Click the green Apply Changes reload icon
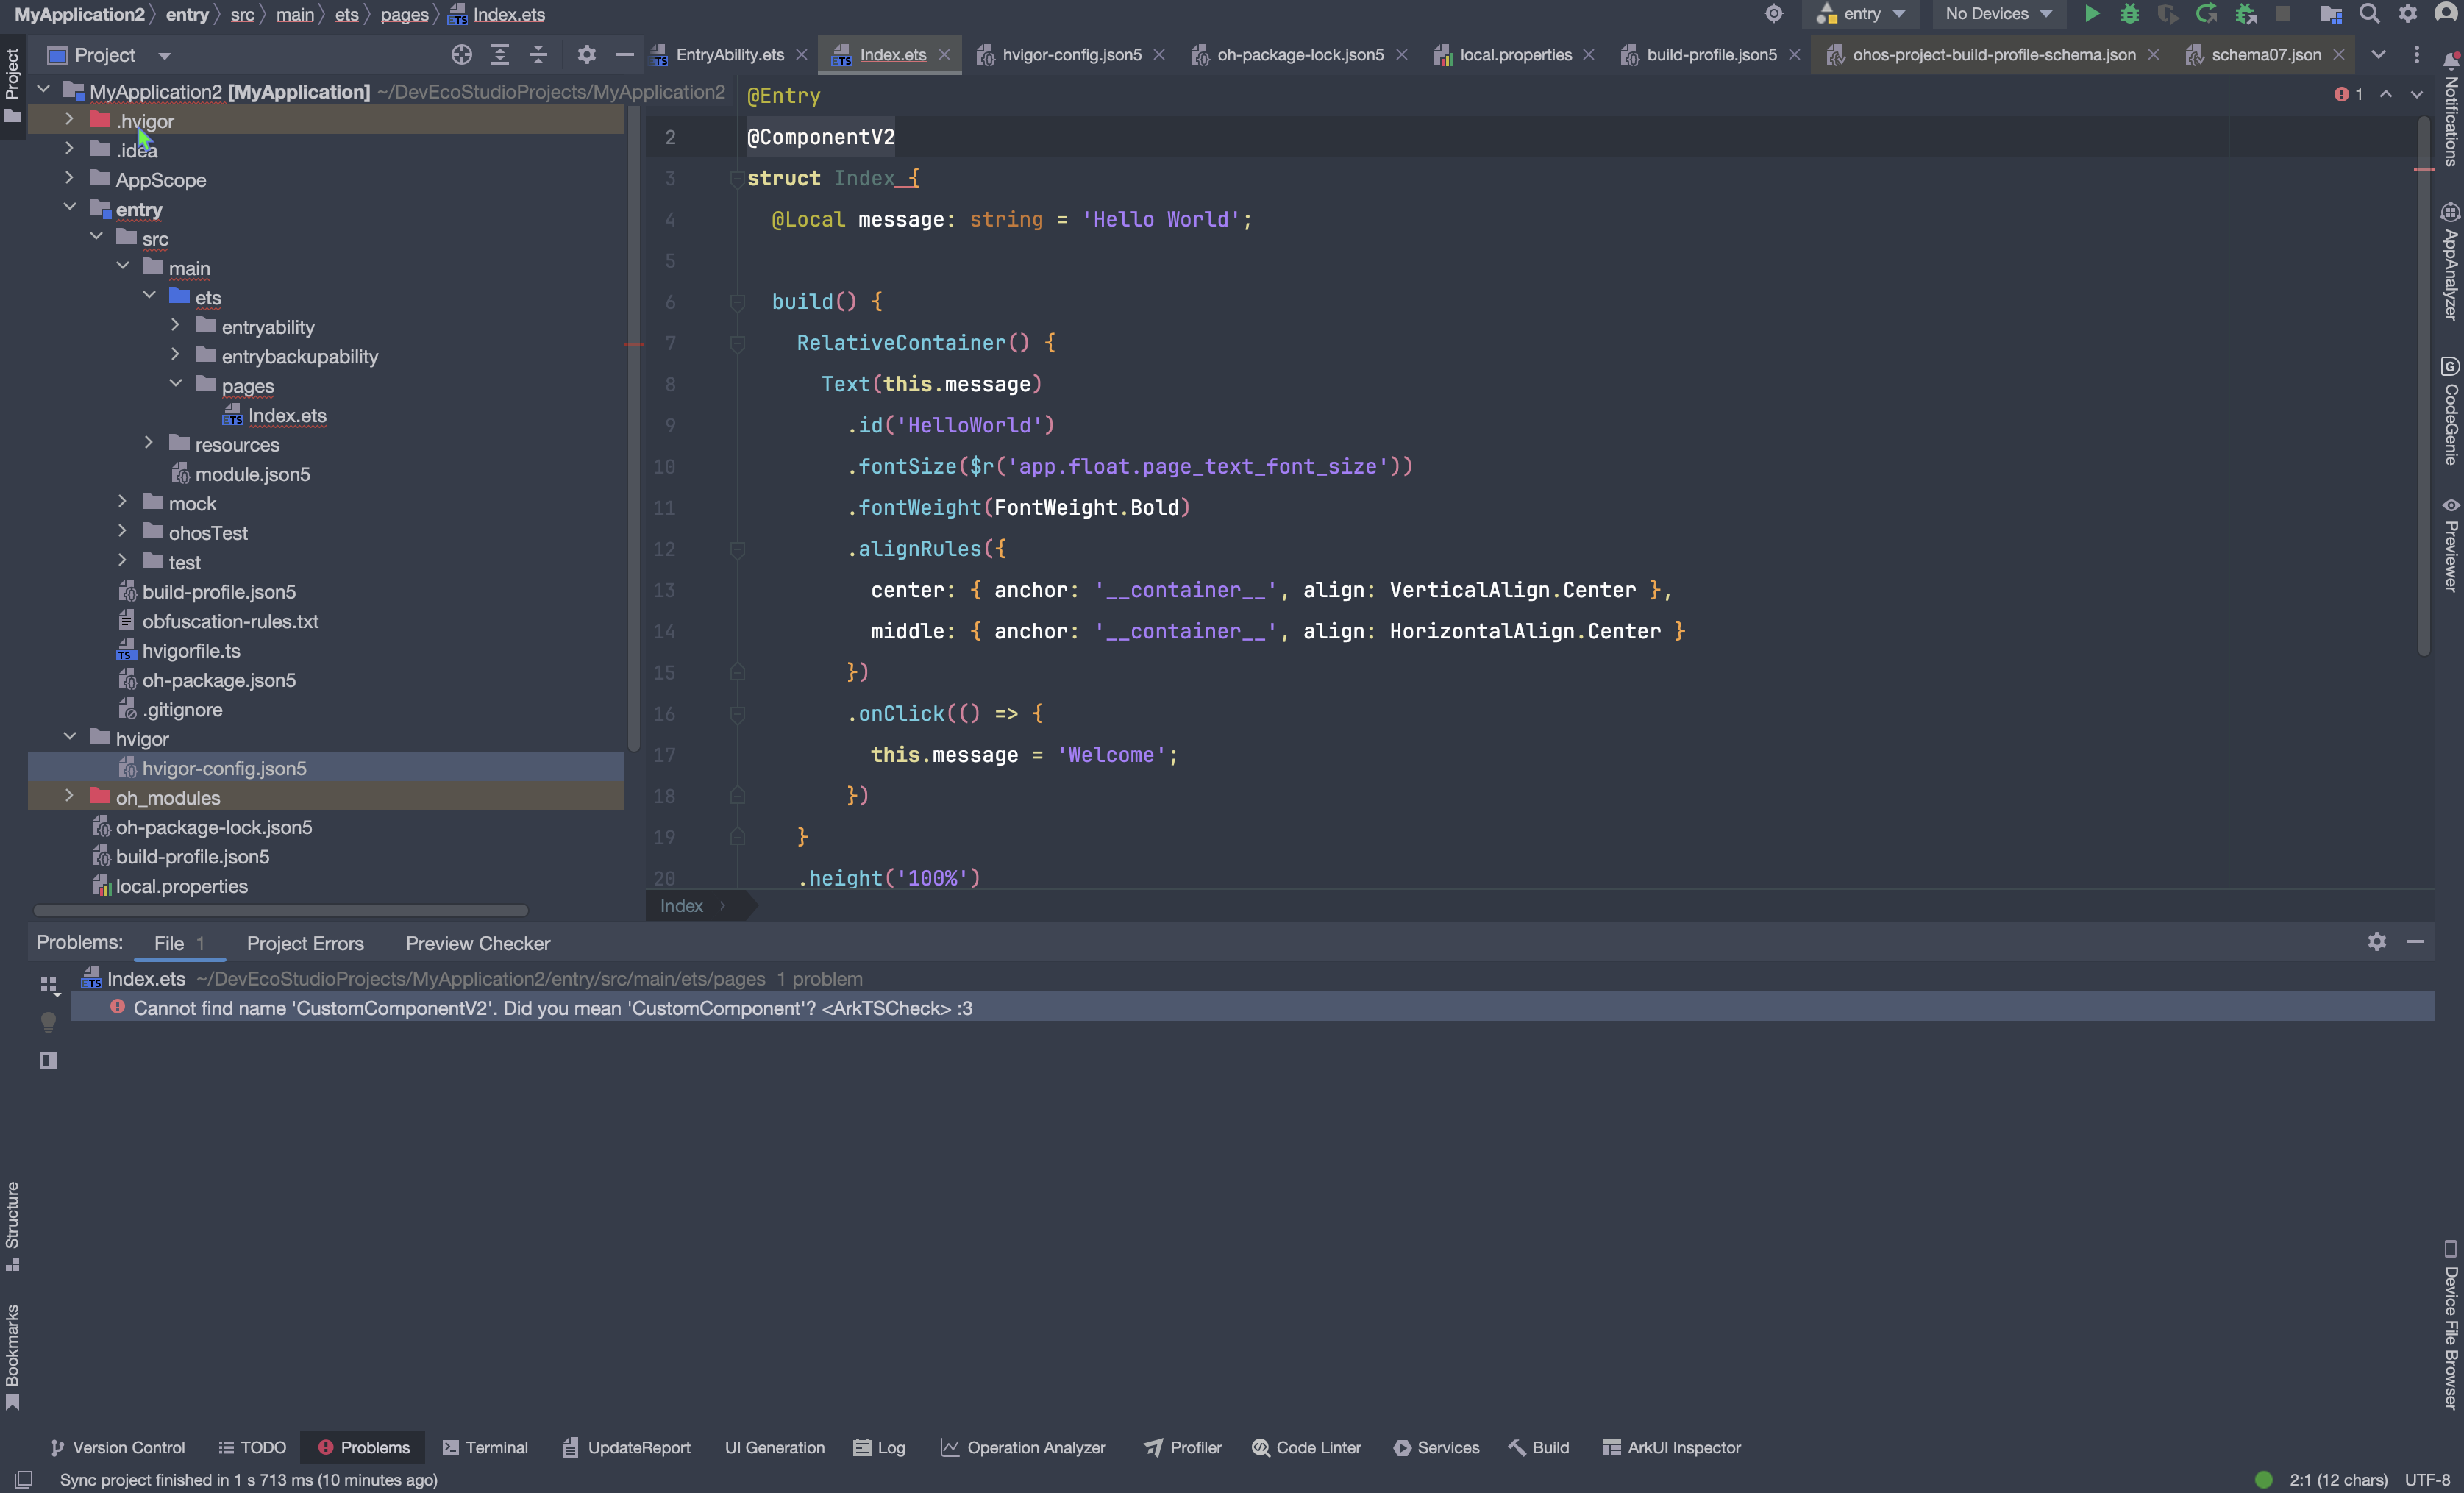Screen dimensions: 2464x1493 (x=2206, y=14)
